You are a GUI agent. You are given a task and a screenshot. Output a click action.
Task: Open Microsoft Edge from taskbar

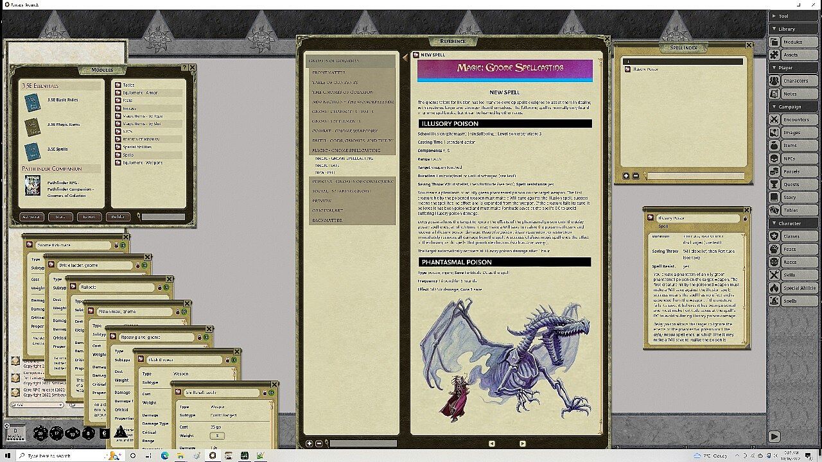coord(164,456)
